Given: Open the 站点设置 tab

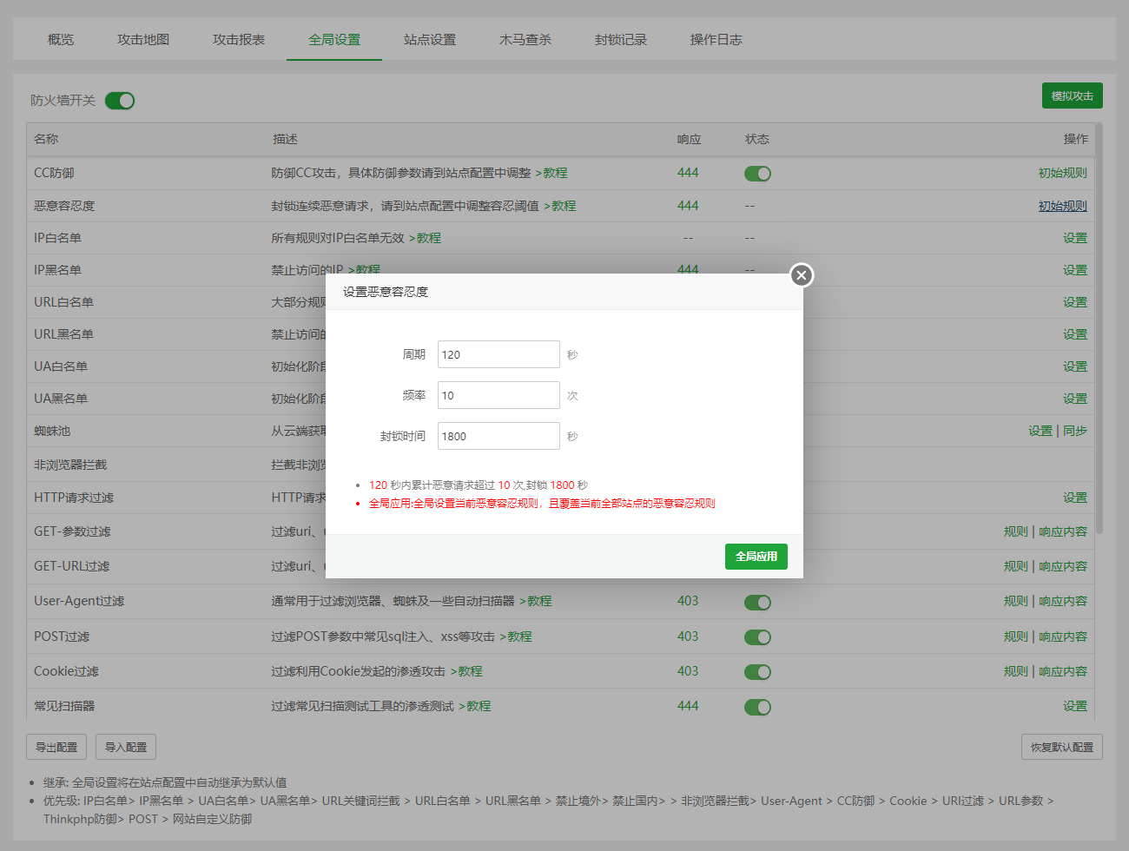Looking at the screenshot, I should pos(430,40).
